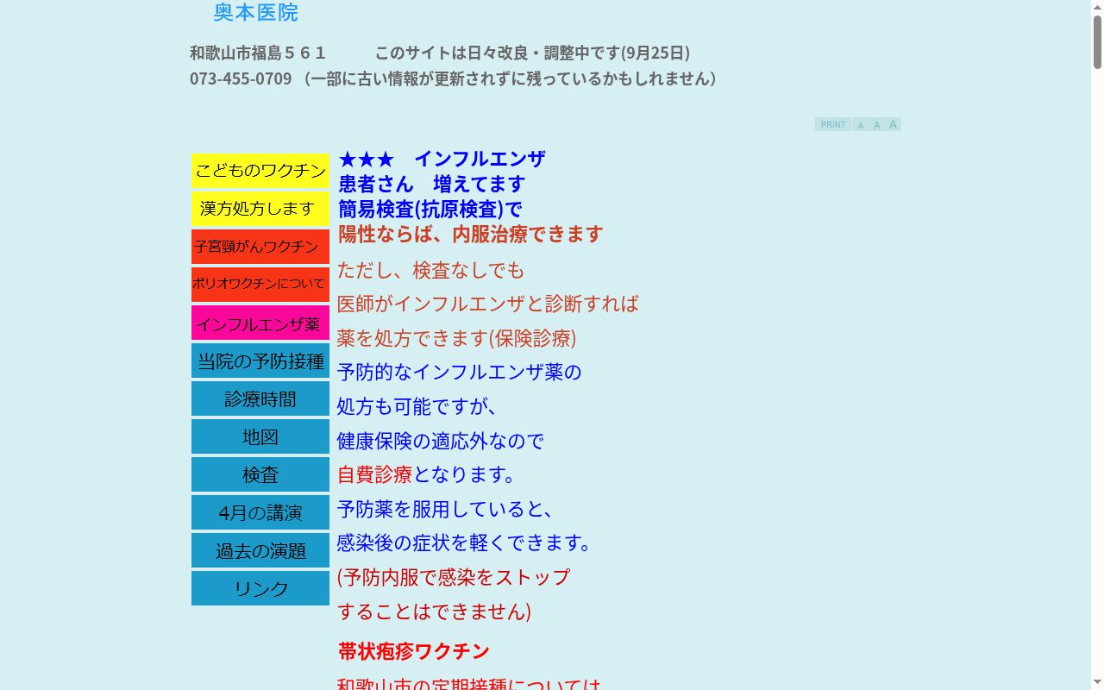1104x690 pixels.
Task: Open the 検査 page
Action: coord(260,474)
